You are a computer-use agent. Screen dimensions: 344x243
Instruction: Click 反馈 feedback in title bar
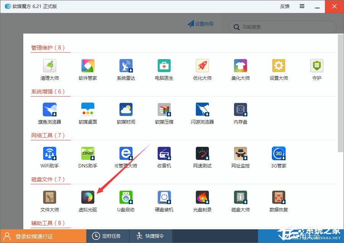(x=284, y=6)
